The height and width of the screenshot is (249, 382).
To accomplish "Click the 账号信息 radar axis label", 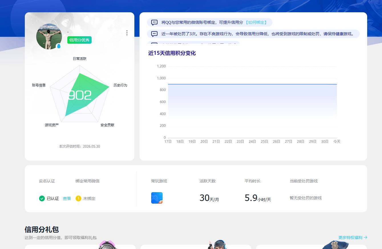I will tap(39, 85).
